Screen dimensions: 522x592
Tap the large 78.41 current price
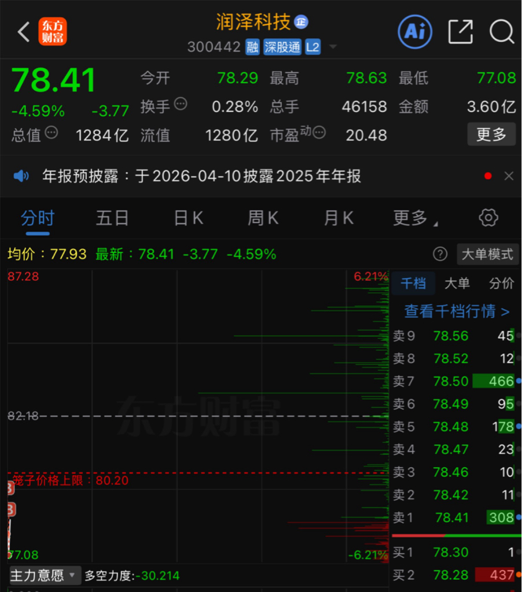coord(54,80)
